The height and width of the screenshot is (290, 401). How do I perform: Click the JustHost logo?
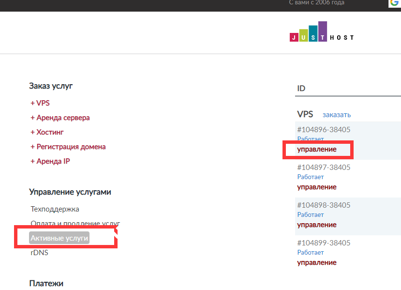tap(321, 34)
